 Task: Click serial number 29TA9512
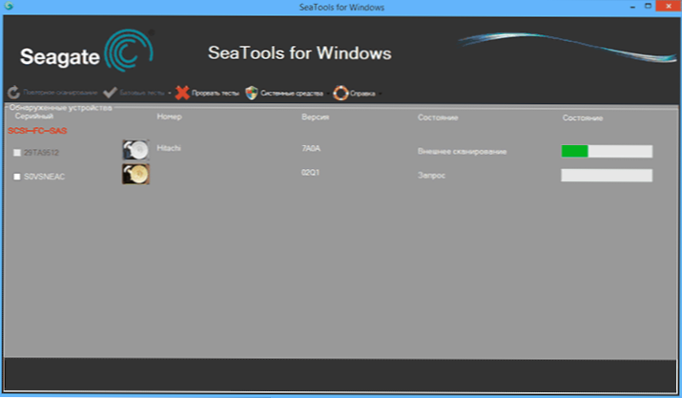[x=41, y=153]
